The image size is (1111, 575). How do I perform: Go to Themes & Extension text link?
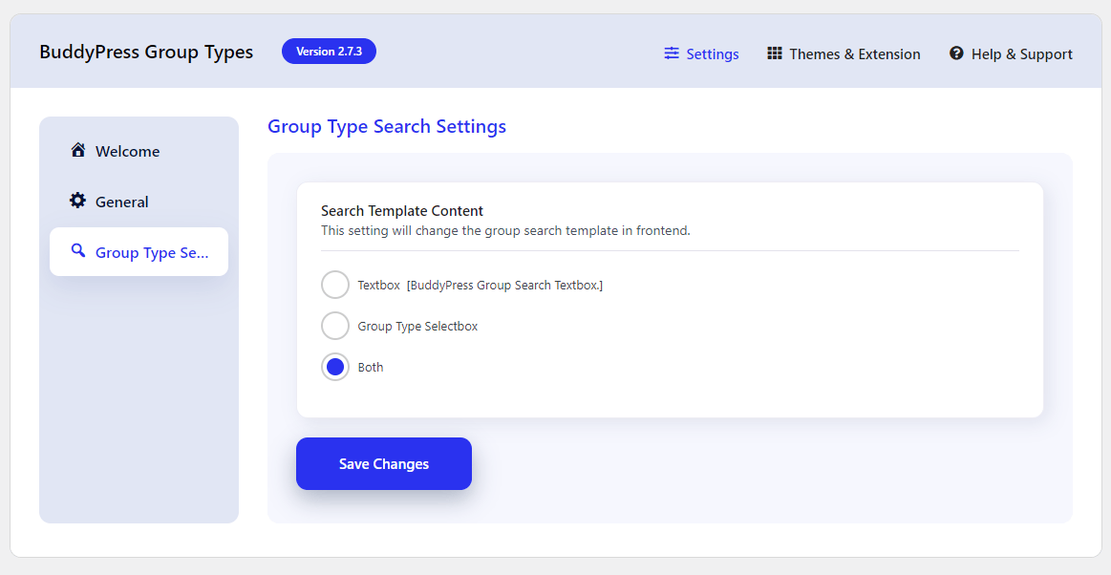(855, 54)
